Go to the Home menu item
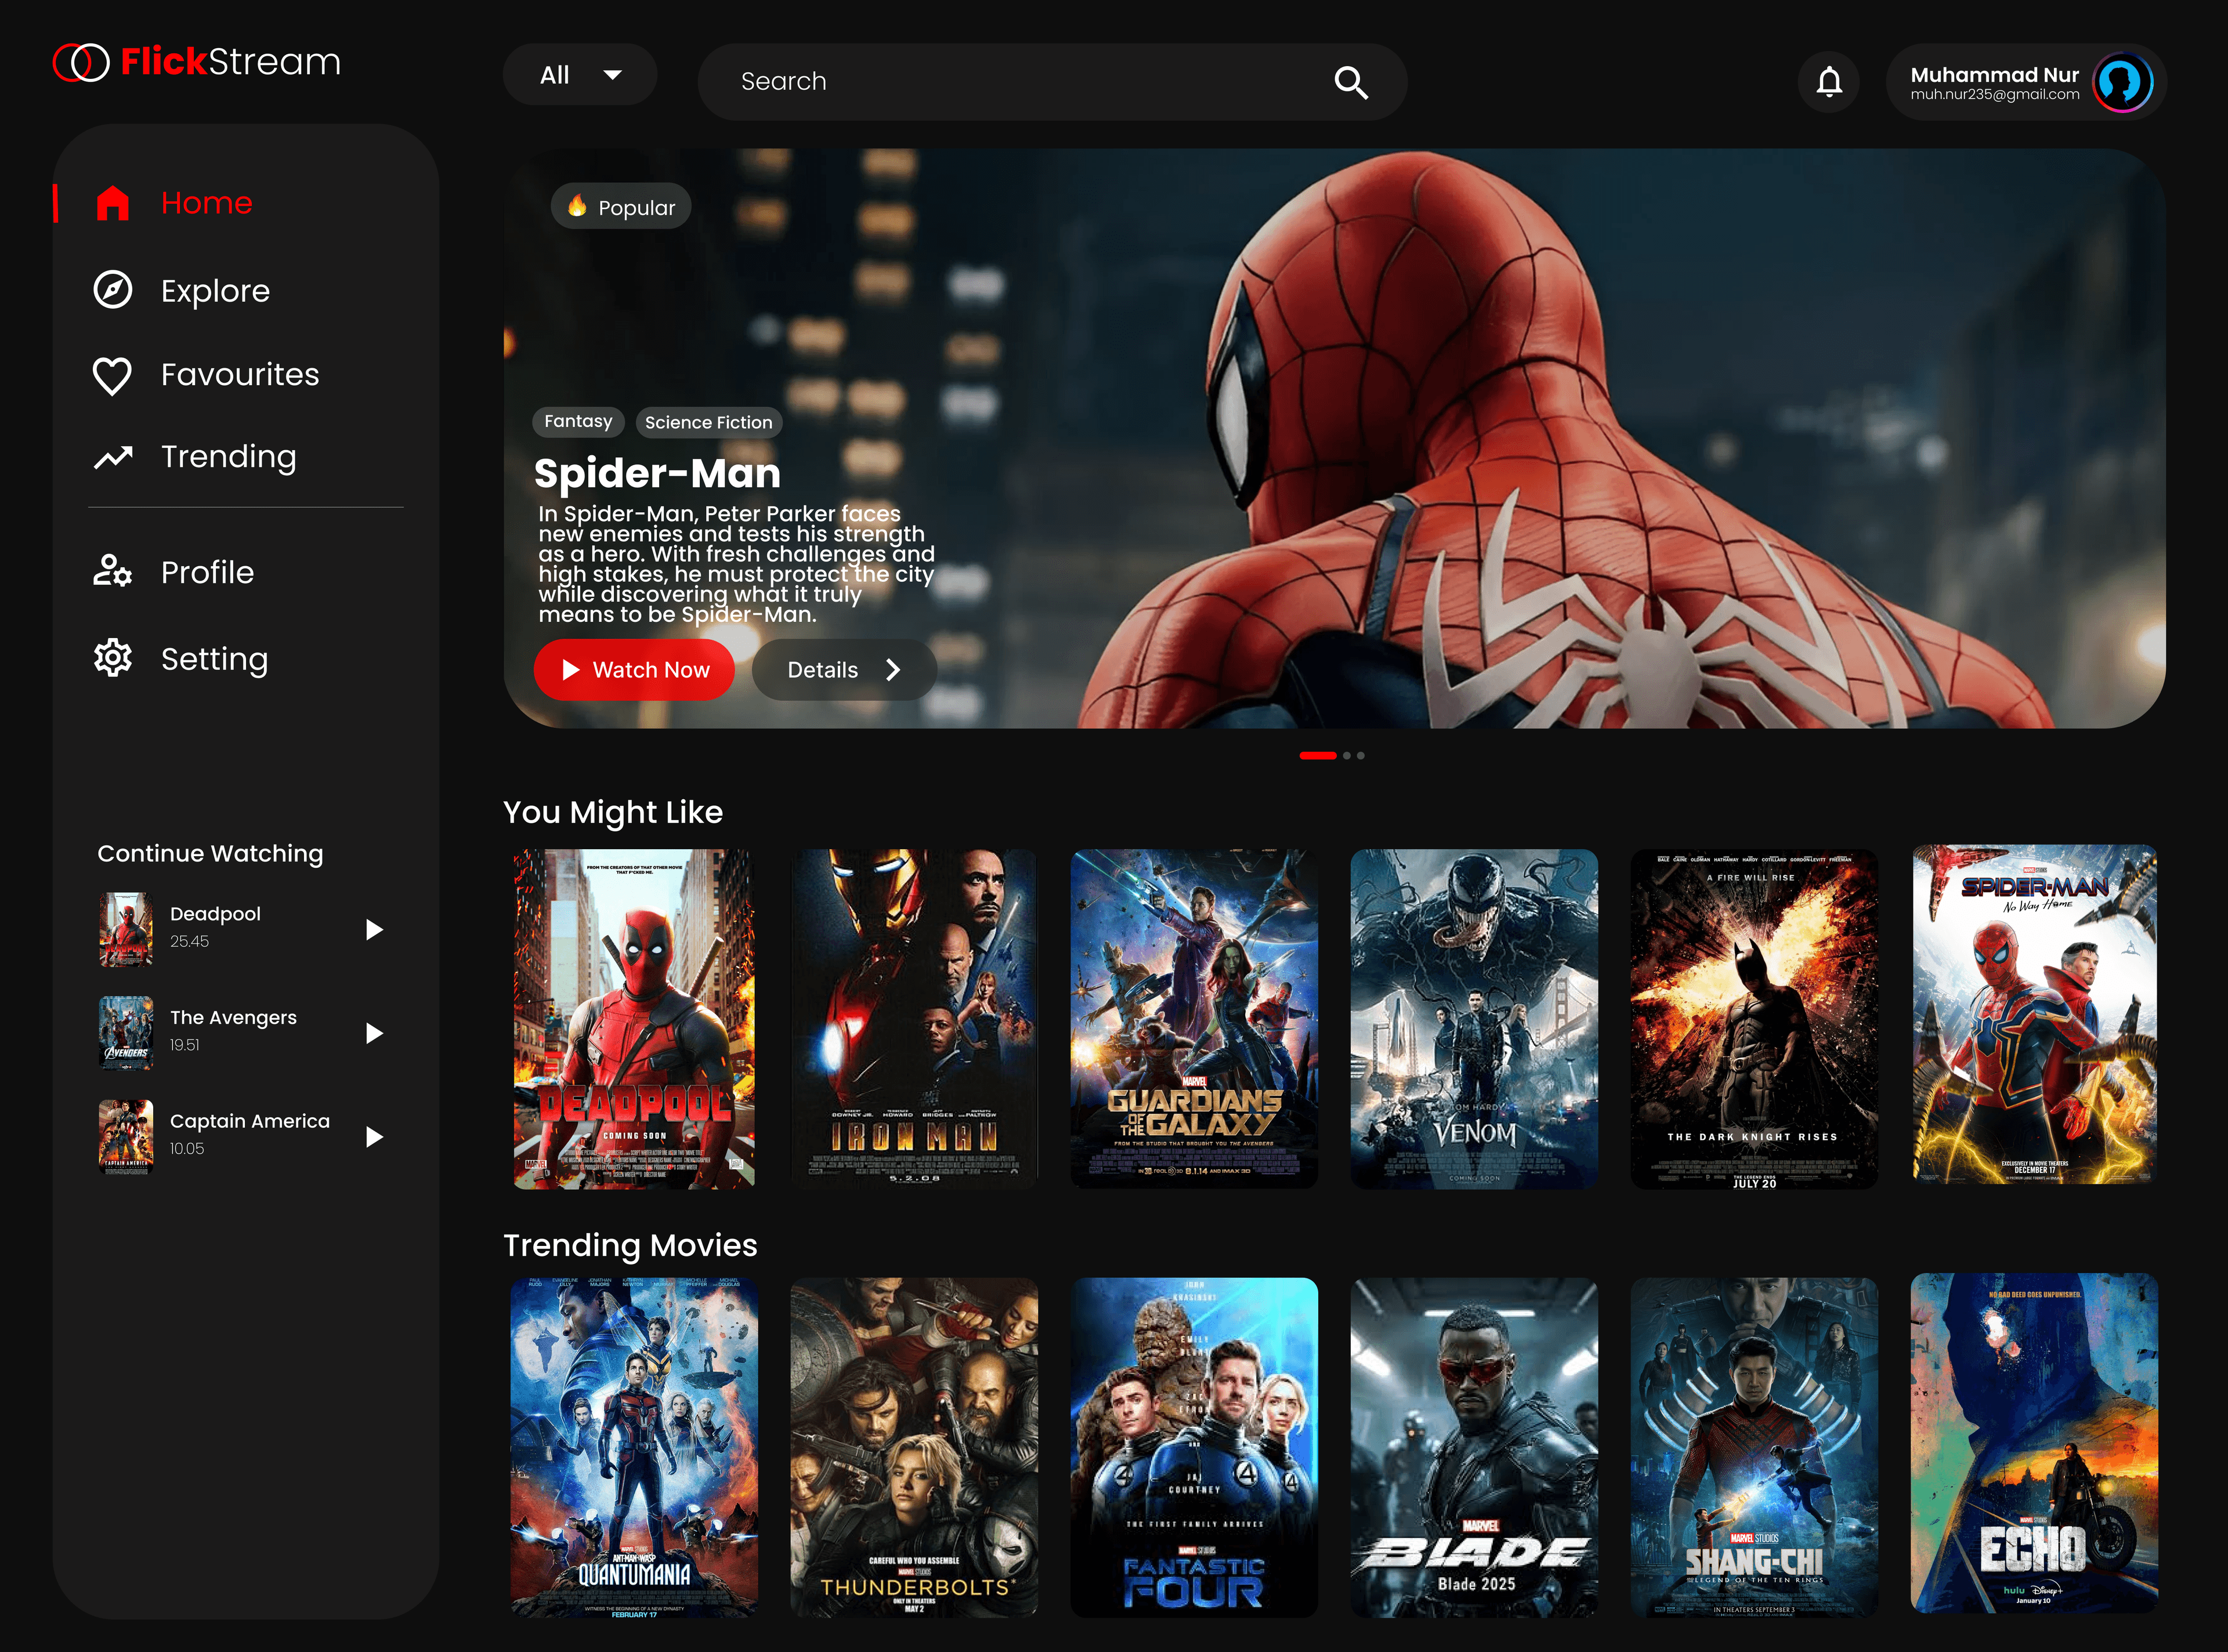 206,203
